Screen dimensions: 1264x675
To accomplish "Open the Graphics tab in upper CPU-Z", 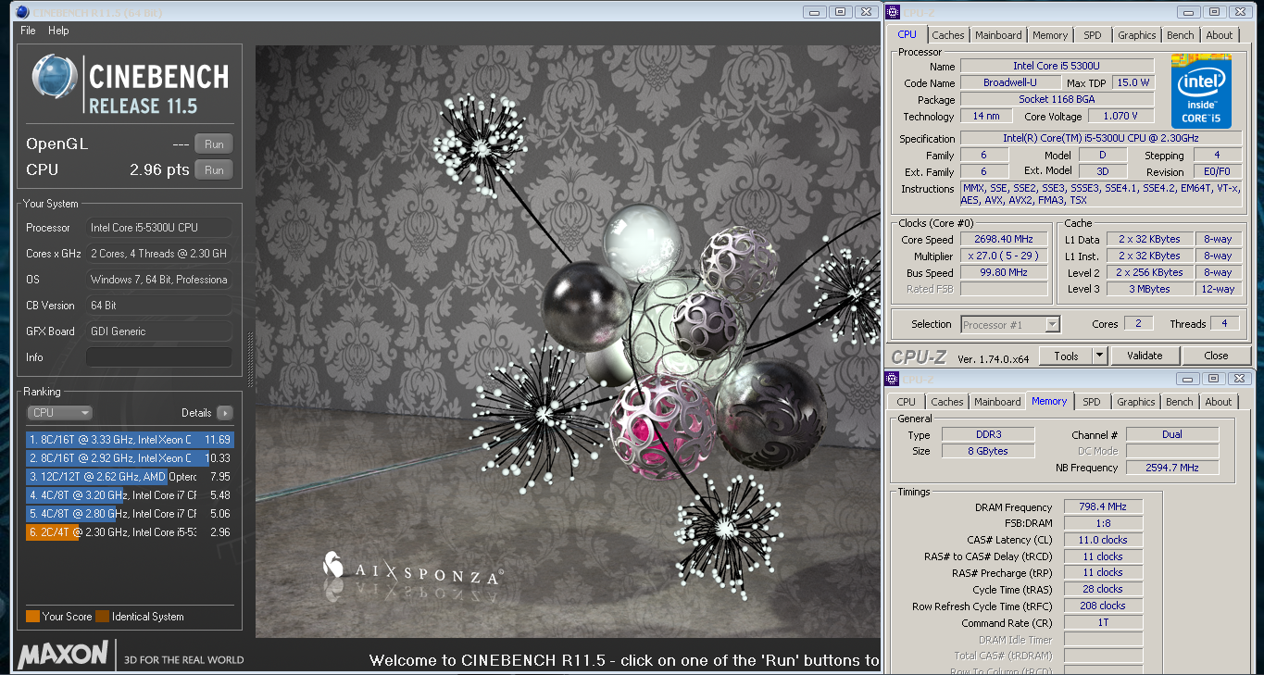I will click(x=1137, y=35).
